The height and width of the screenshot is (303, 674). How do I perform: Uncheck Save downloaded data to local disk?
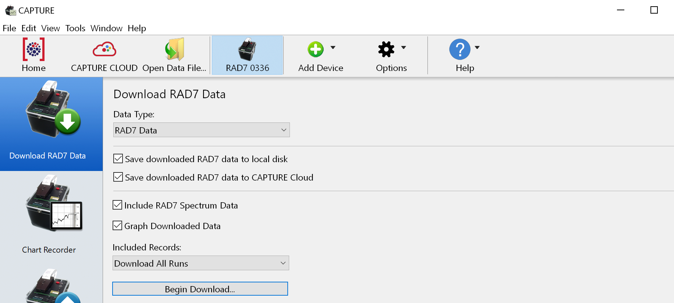118,159
